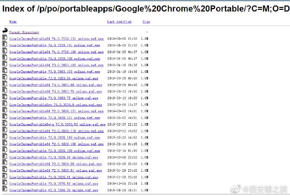Download GoogleChromePortable_71.0.3578.80_online.paf.exe link
Viewport: 290px width, 196px height.
[x=54, y=183]
